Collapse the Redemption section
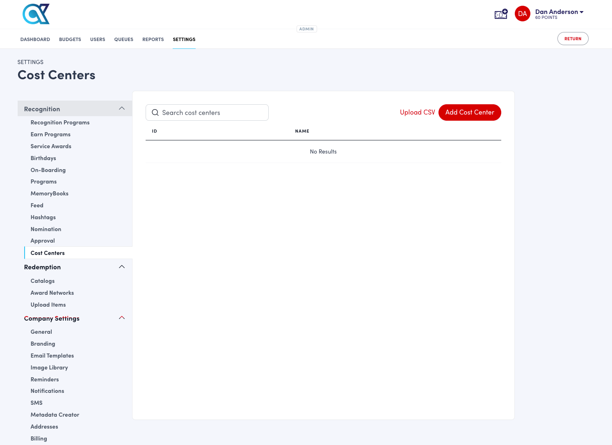Screen dimensions: 612x445 (x=121, y=266)
